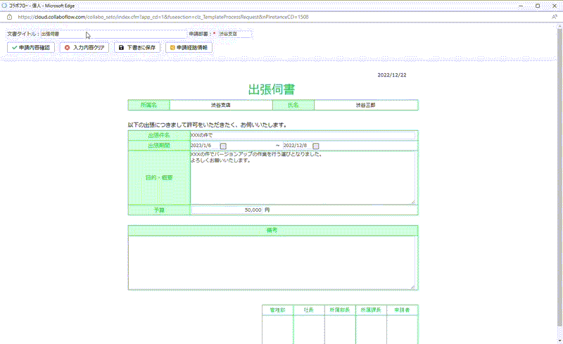Screen dimensions: 563x344
Task: Open calendar icon beside end date 2022/12/8
Action: tap(315, 146)
